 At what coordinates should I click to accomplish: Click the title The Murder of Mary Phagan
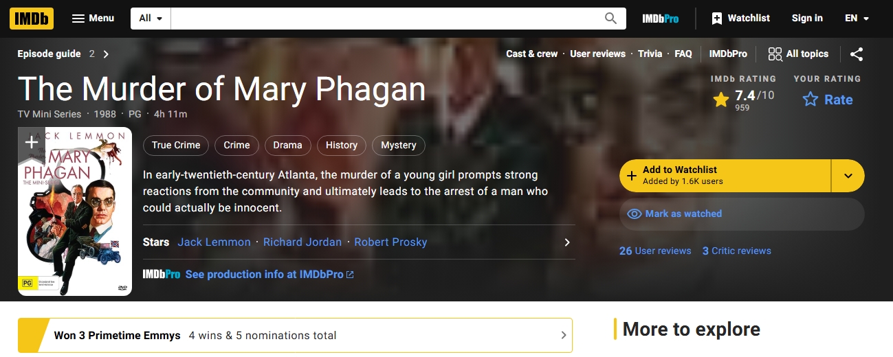pyautogui.click(x=221, y=89)
